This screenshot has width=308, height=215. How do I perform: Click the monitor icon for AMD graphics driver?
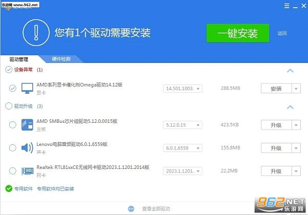[27, 88]
